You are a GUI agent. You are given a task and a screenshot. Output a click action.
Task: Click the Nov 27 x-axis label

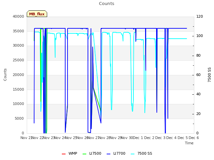[x=93, y=138]
